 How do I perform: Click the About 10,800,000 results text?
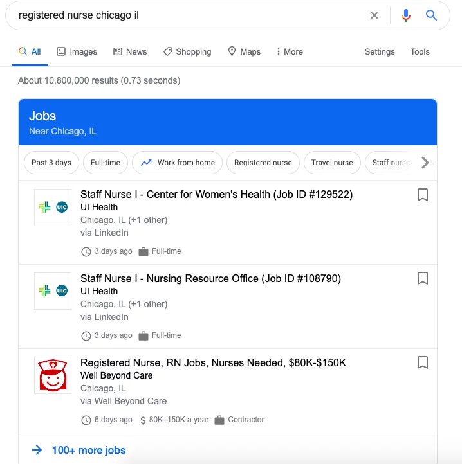[x=99, y=80]
